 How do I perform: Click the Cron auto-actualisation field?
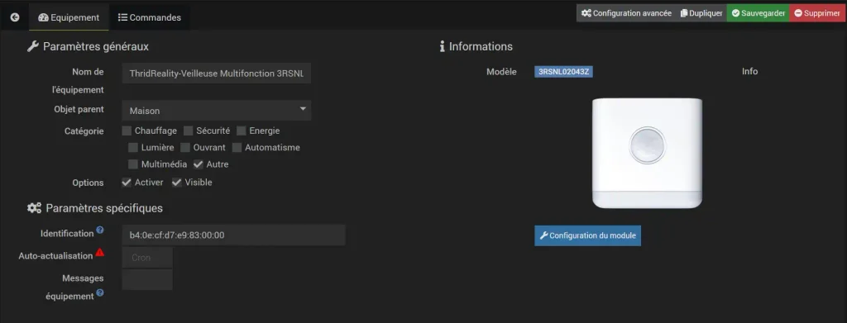(x=147, y=257)
